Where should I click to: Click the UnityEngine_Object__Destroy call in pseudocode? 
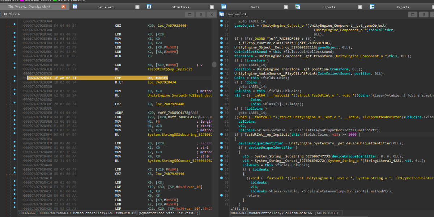[275, 47]
